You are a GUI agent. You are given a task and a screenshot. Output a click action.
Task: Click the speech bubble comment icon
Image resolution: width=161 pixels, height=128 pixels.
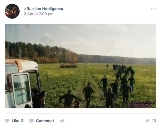[31, 121]
